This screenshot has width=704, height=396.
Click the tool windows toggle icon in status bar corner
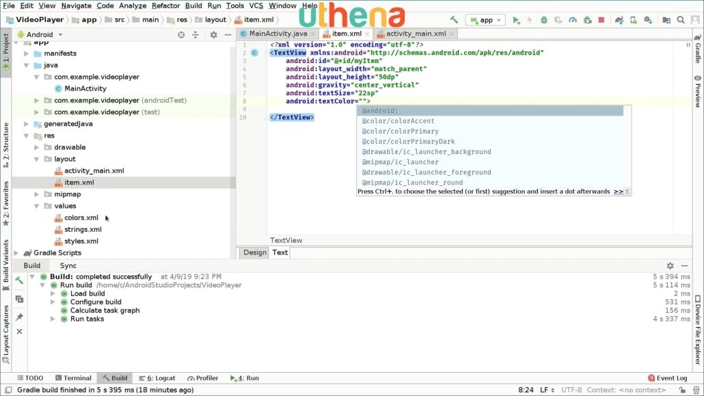coord(8,390)
